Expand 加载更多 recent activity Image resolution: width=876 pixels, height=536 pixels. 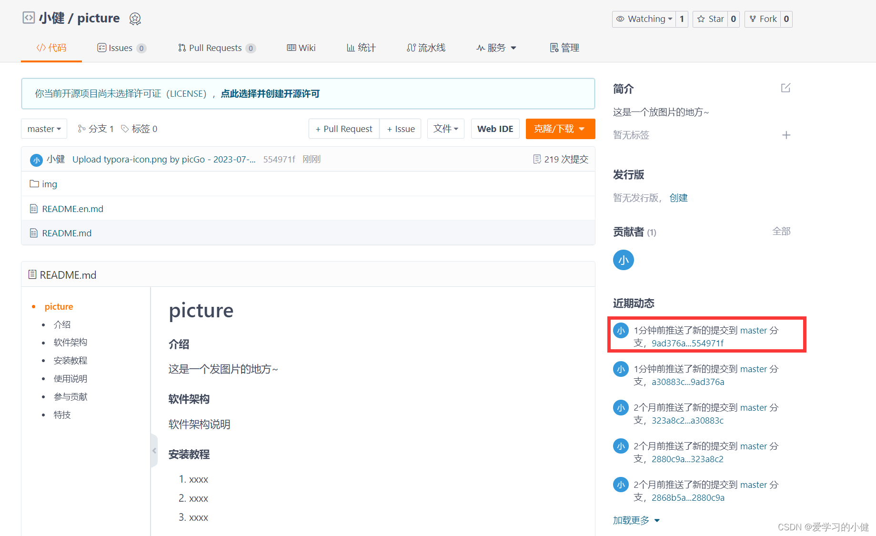pyautogui.click(x=636, y=520)
